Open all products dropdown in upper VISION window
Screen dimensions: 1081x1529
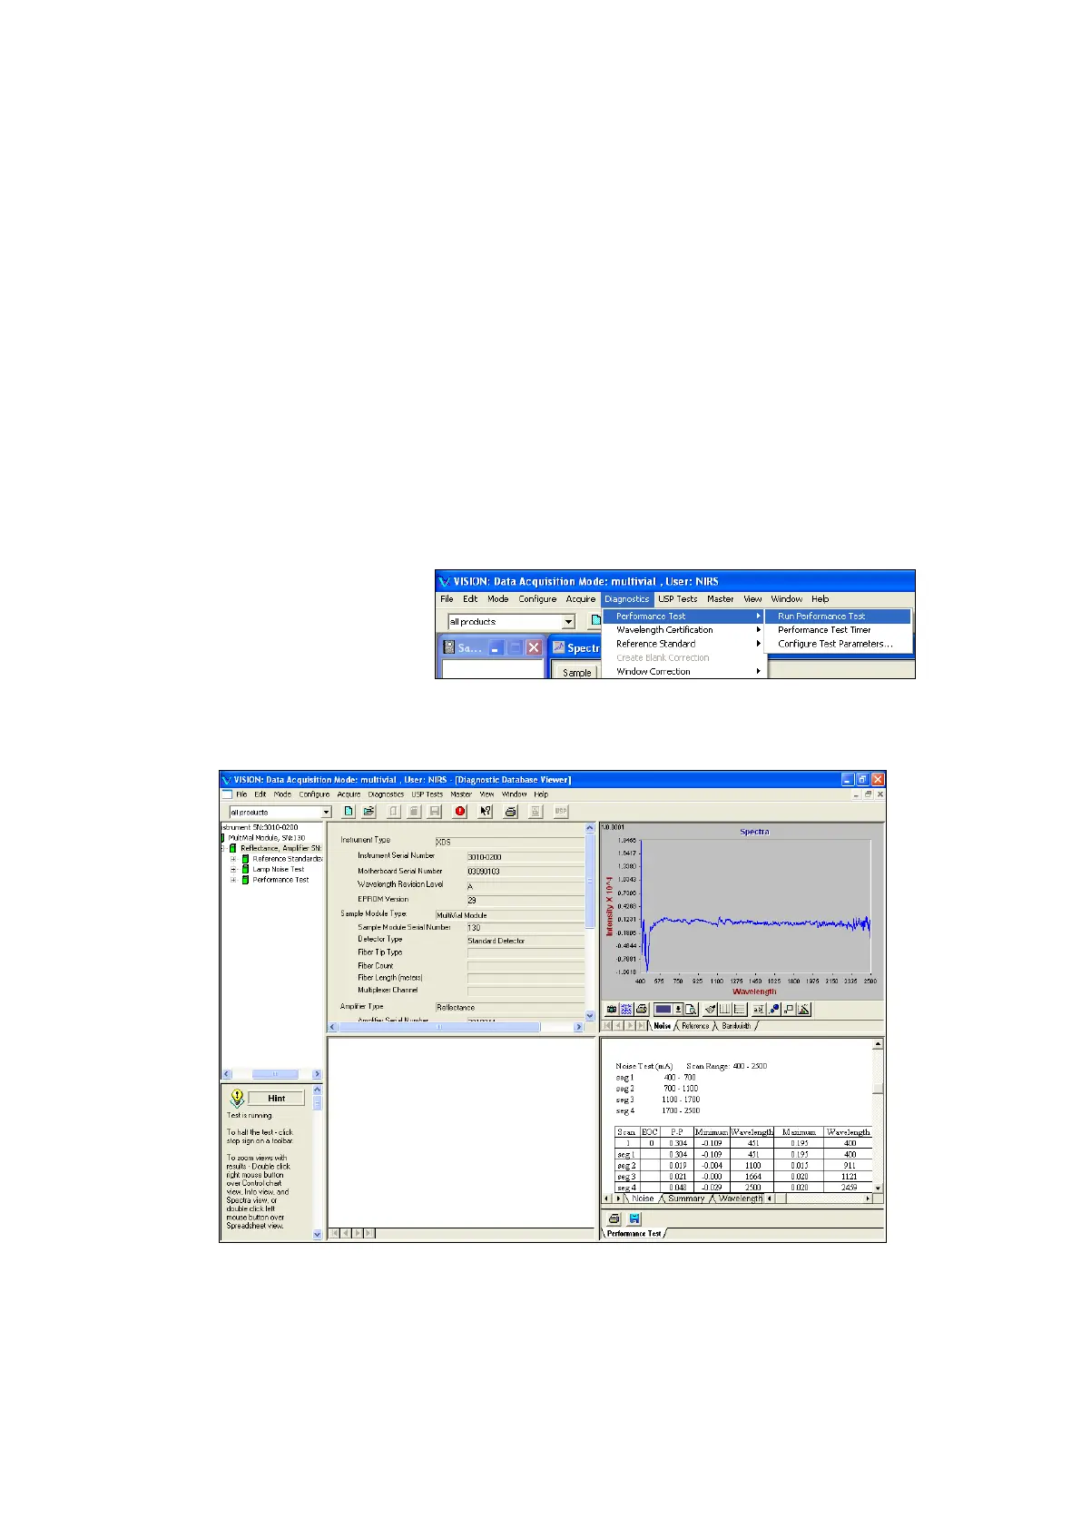click(568, 622)
